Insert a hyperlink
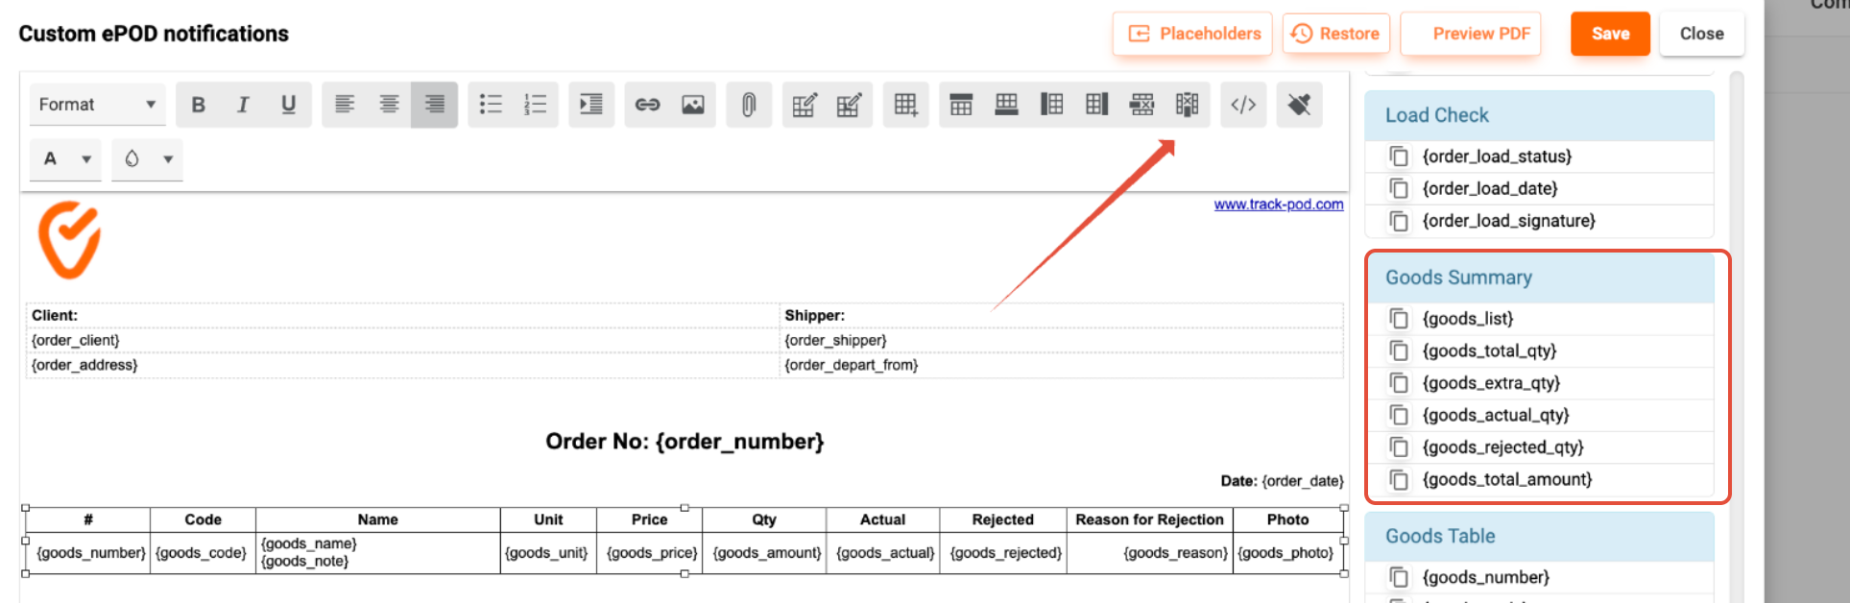This screenshot has height=603, width=1850. tap(648, 105)
